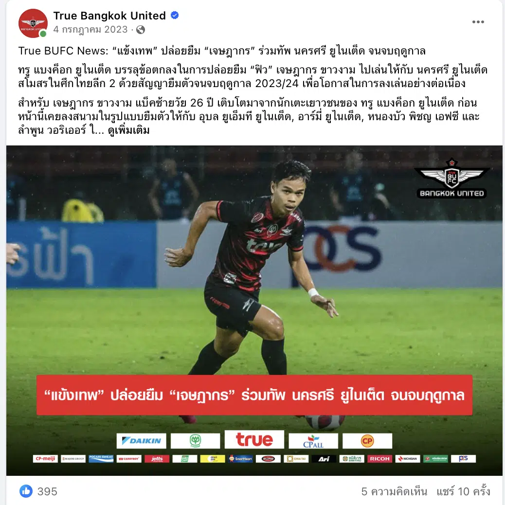This screenshot has width=505, height=505.
Task: Expand post text with ดูเพิ่มเติม
Action: pos(129,130)
